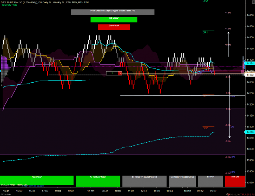Click the +1.0% percent level label
The height and width of the screenshot is (196, 255).
point(228,29)
